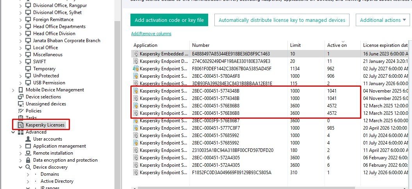Expand the UnProtected group
Image resolution: width=412 pixels, height=189 pixels.
[21, 76]
